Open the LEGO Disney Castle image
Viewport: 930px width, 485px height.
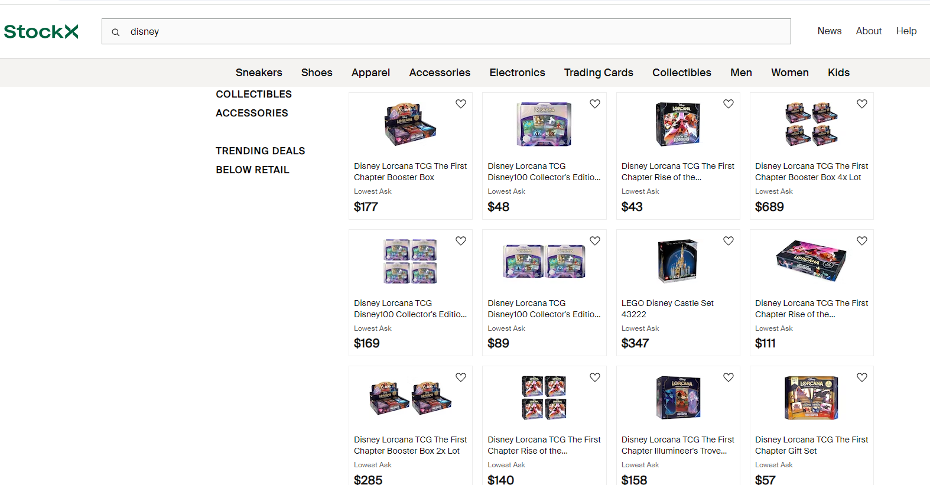point(678,261)
